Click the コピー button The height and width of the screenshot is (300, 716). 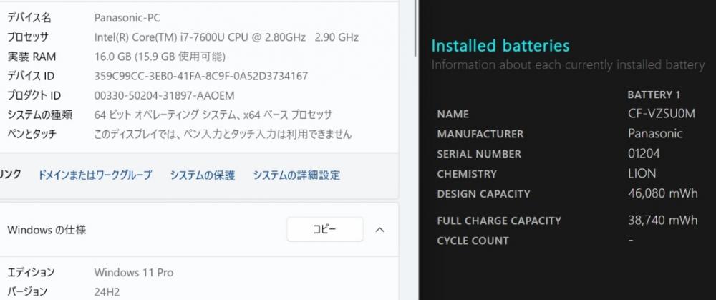324,229
